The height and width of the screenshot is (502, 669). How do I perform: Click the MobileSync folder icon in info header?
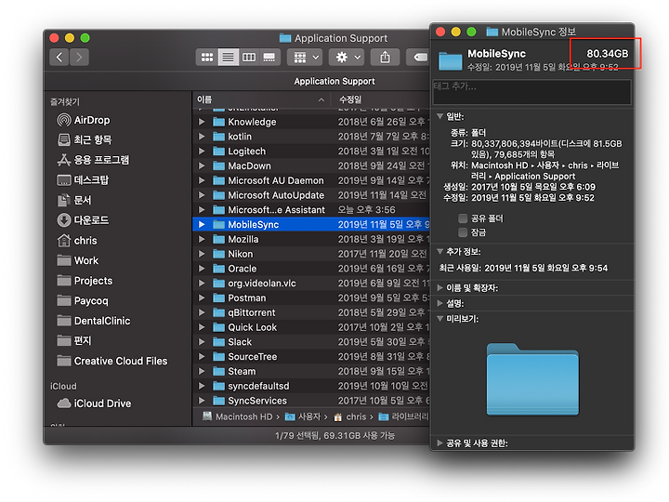tap(451, 60)
